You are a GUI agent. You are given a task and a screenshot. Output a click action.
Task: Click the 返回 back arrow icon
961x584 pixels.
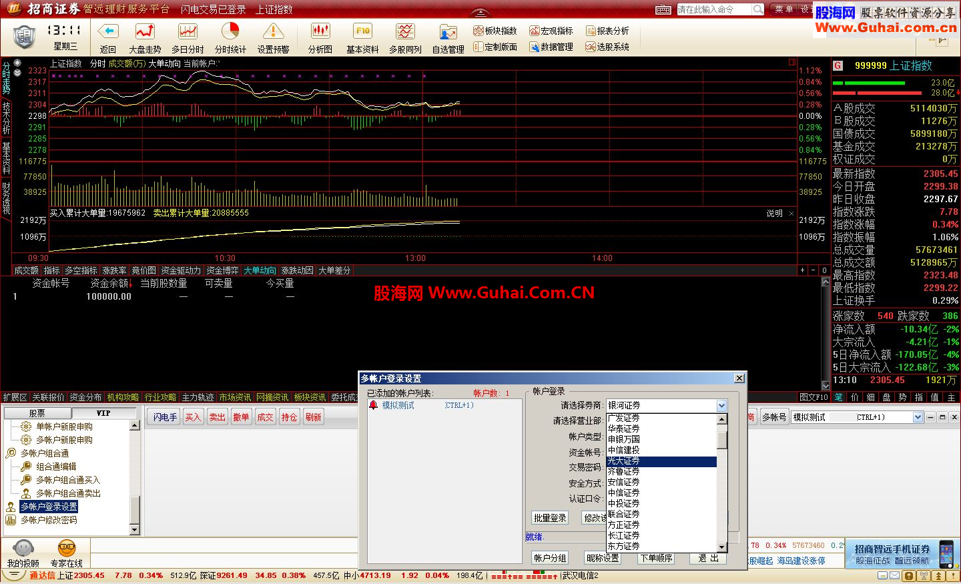click(x=107, y=31)
